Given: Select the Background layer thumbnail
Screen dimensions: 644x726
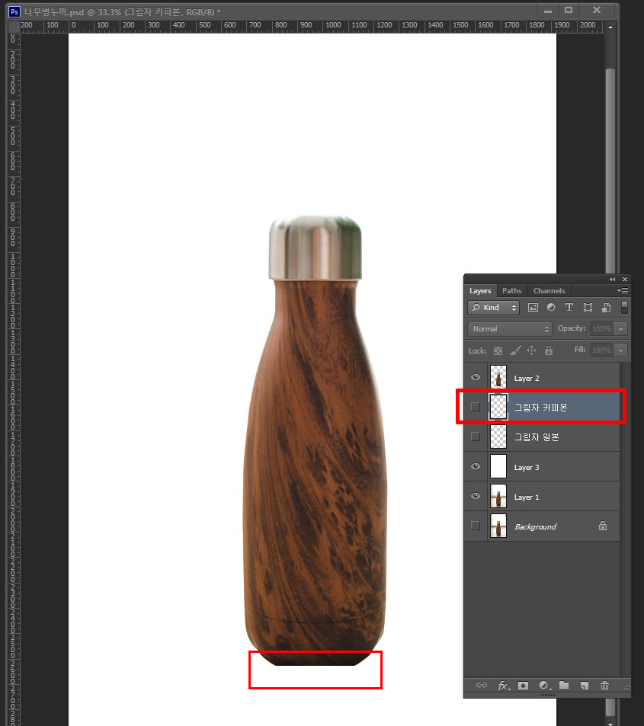Looking at the screenshot, I should (498, 526).
